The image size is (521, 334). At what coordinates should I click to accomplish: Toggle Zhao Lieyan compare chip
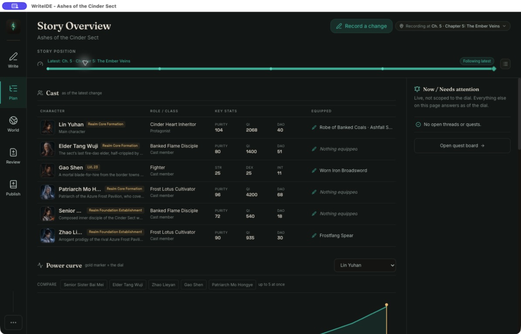(x=163, y=284)
